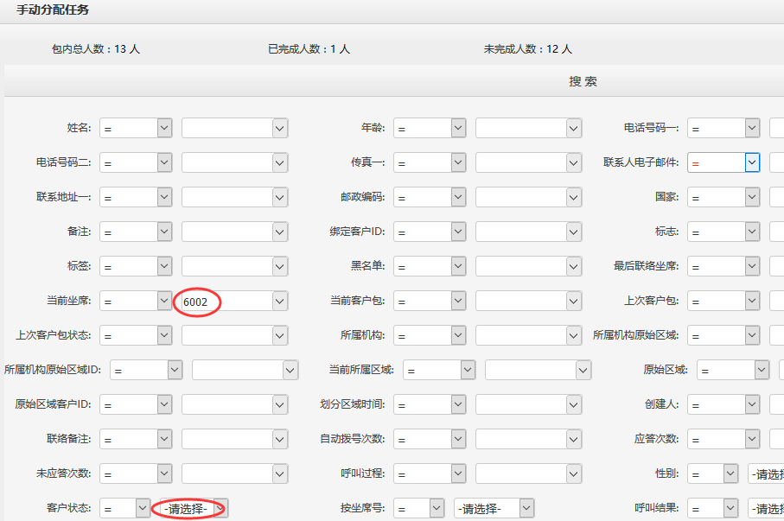Expand the 呼叫过程 value dropdown arrow
The width and height of the screenshot is (784, 521).
tap(574, 473)
